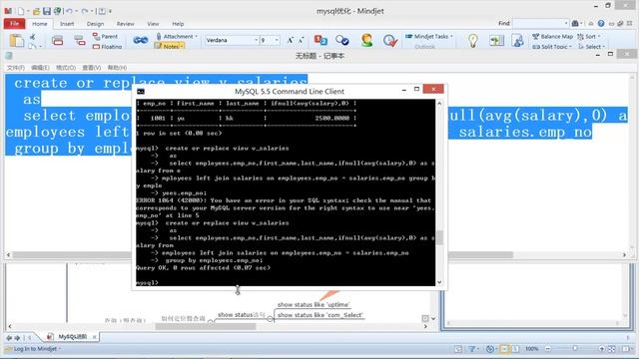Click the Grow Font icon
Screen dimensions: 639x359
click(291, 40)
